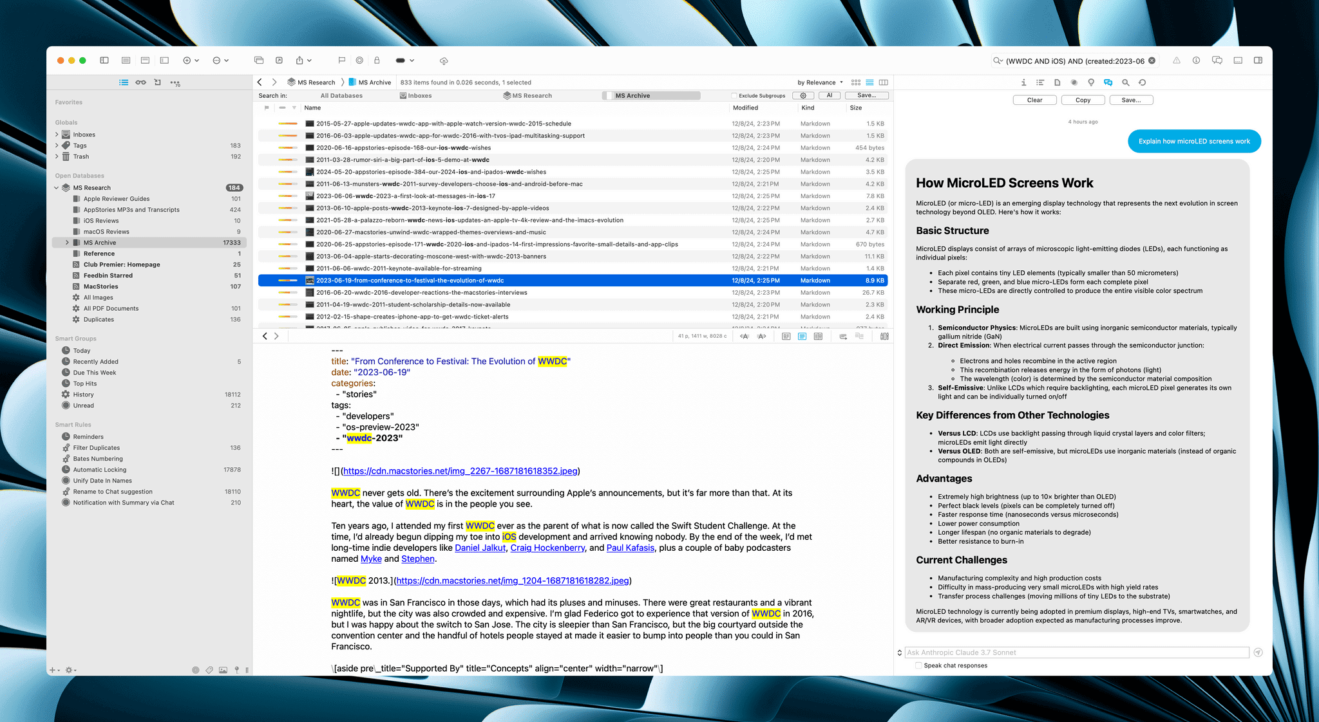Sort the list by the Modified column
Image resolution: width=1319 pixels, height=722 pixels.
point(745,108)
